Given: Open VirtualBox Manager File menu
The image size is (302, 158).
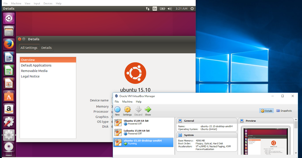Looking at the screenshot, I should coord(117,102).
